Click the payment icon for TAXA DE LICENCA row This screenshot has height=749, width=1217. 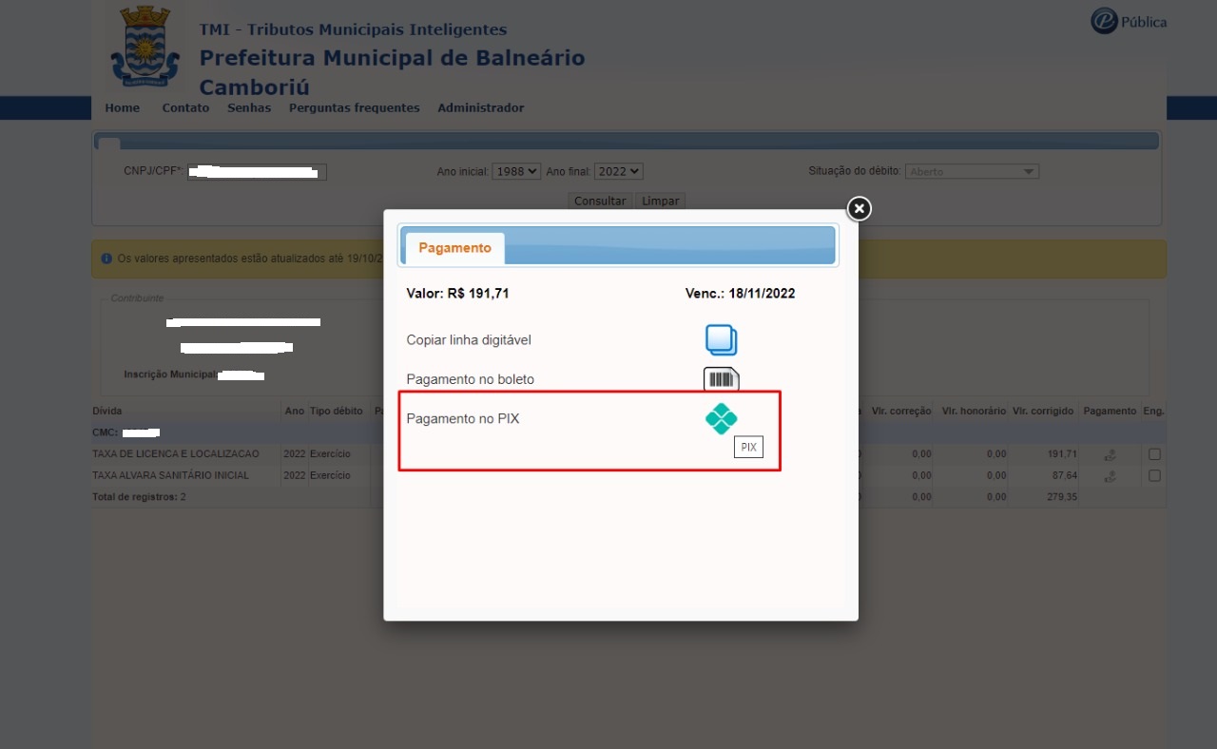click(x=1110, y=454)
